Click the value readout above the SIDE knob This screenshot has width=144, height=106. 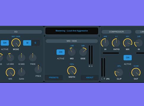[x=83, y=46]
